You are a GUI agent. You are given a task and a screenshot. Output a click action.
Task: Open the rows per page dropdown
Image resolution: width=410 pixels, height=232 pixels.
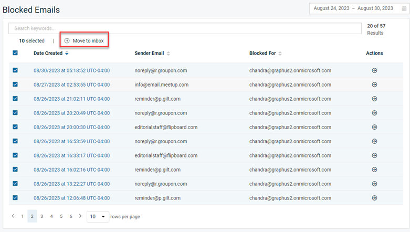[x=98, y=216]
